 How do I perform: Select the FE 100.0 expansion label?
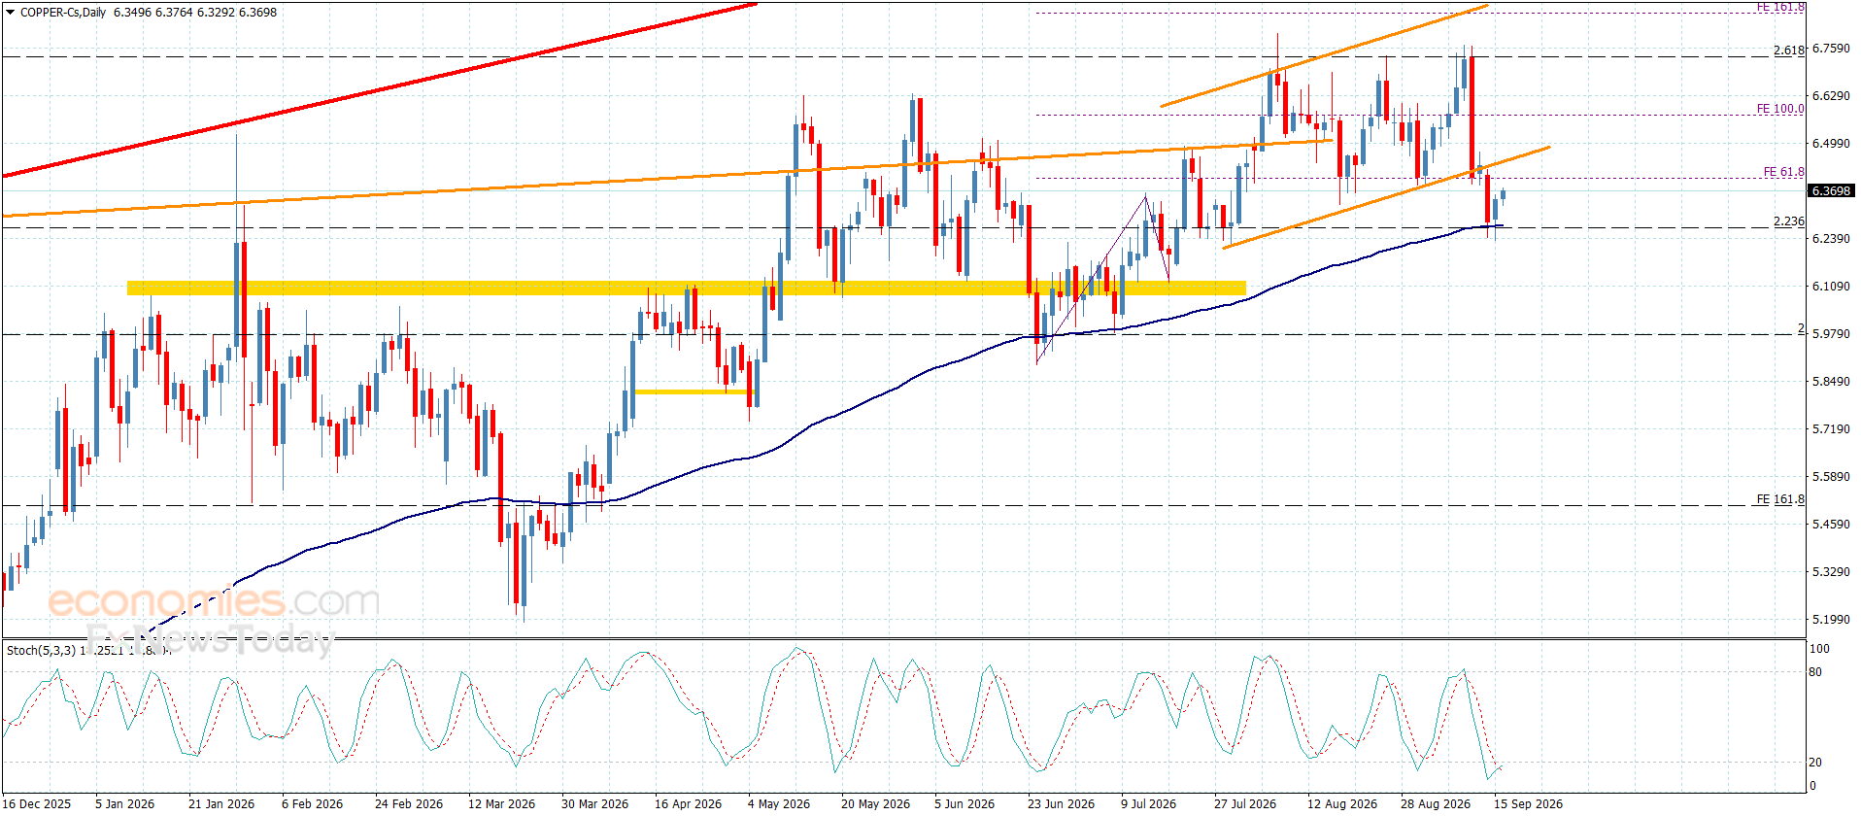pyautogui.click(x=1780, y=109)
